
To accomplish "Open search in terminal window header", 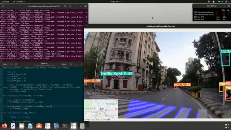I will 65,6.
